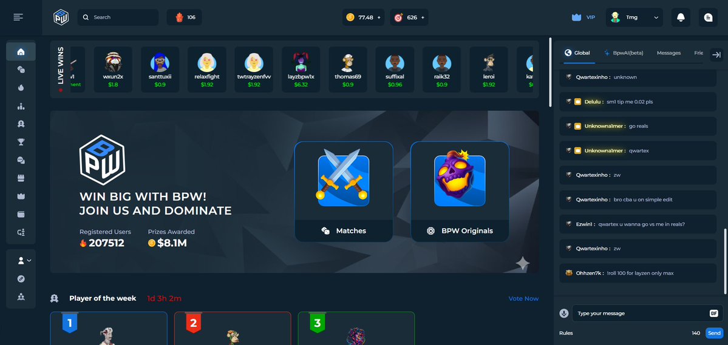Open suffixal live win card
The height and width of the screenshot is (345, 728).
click(395, 69)
